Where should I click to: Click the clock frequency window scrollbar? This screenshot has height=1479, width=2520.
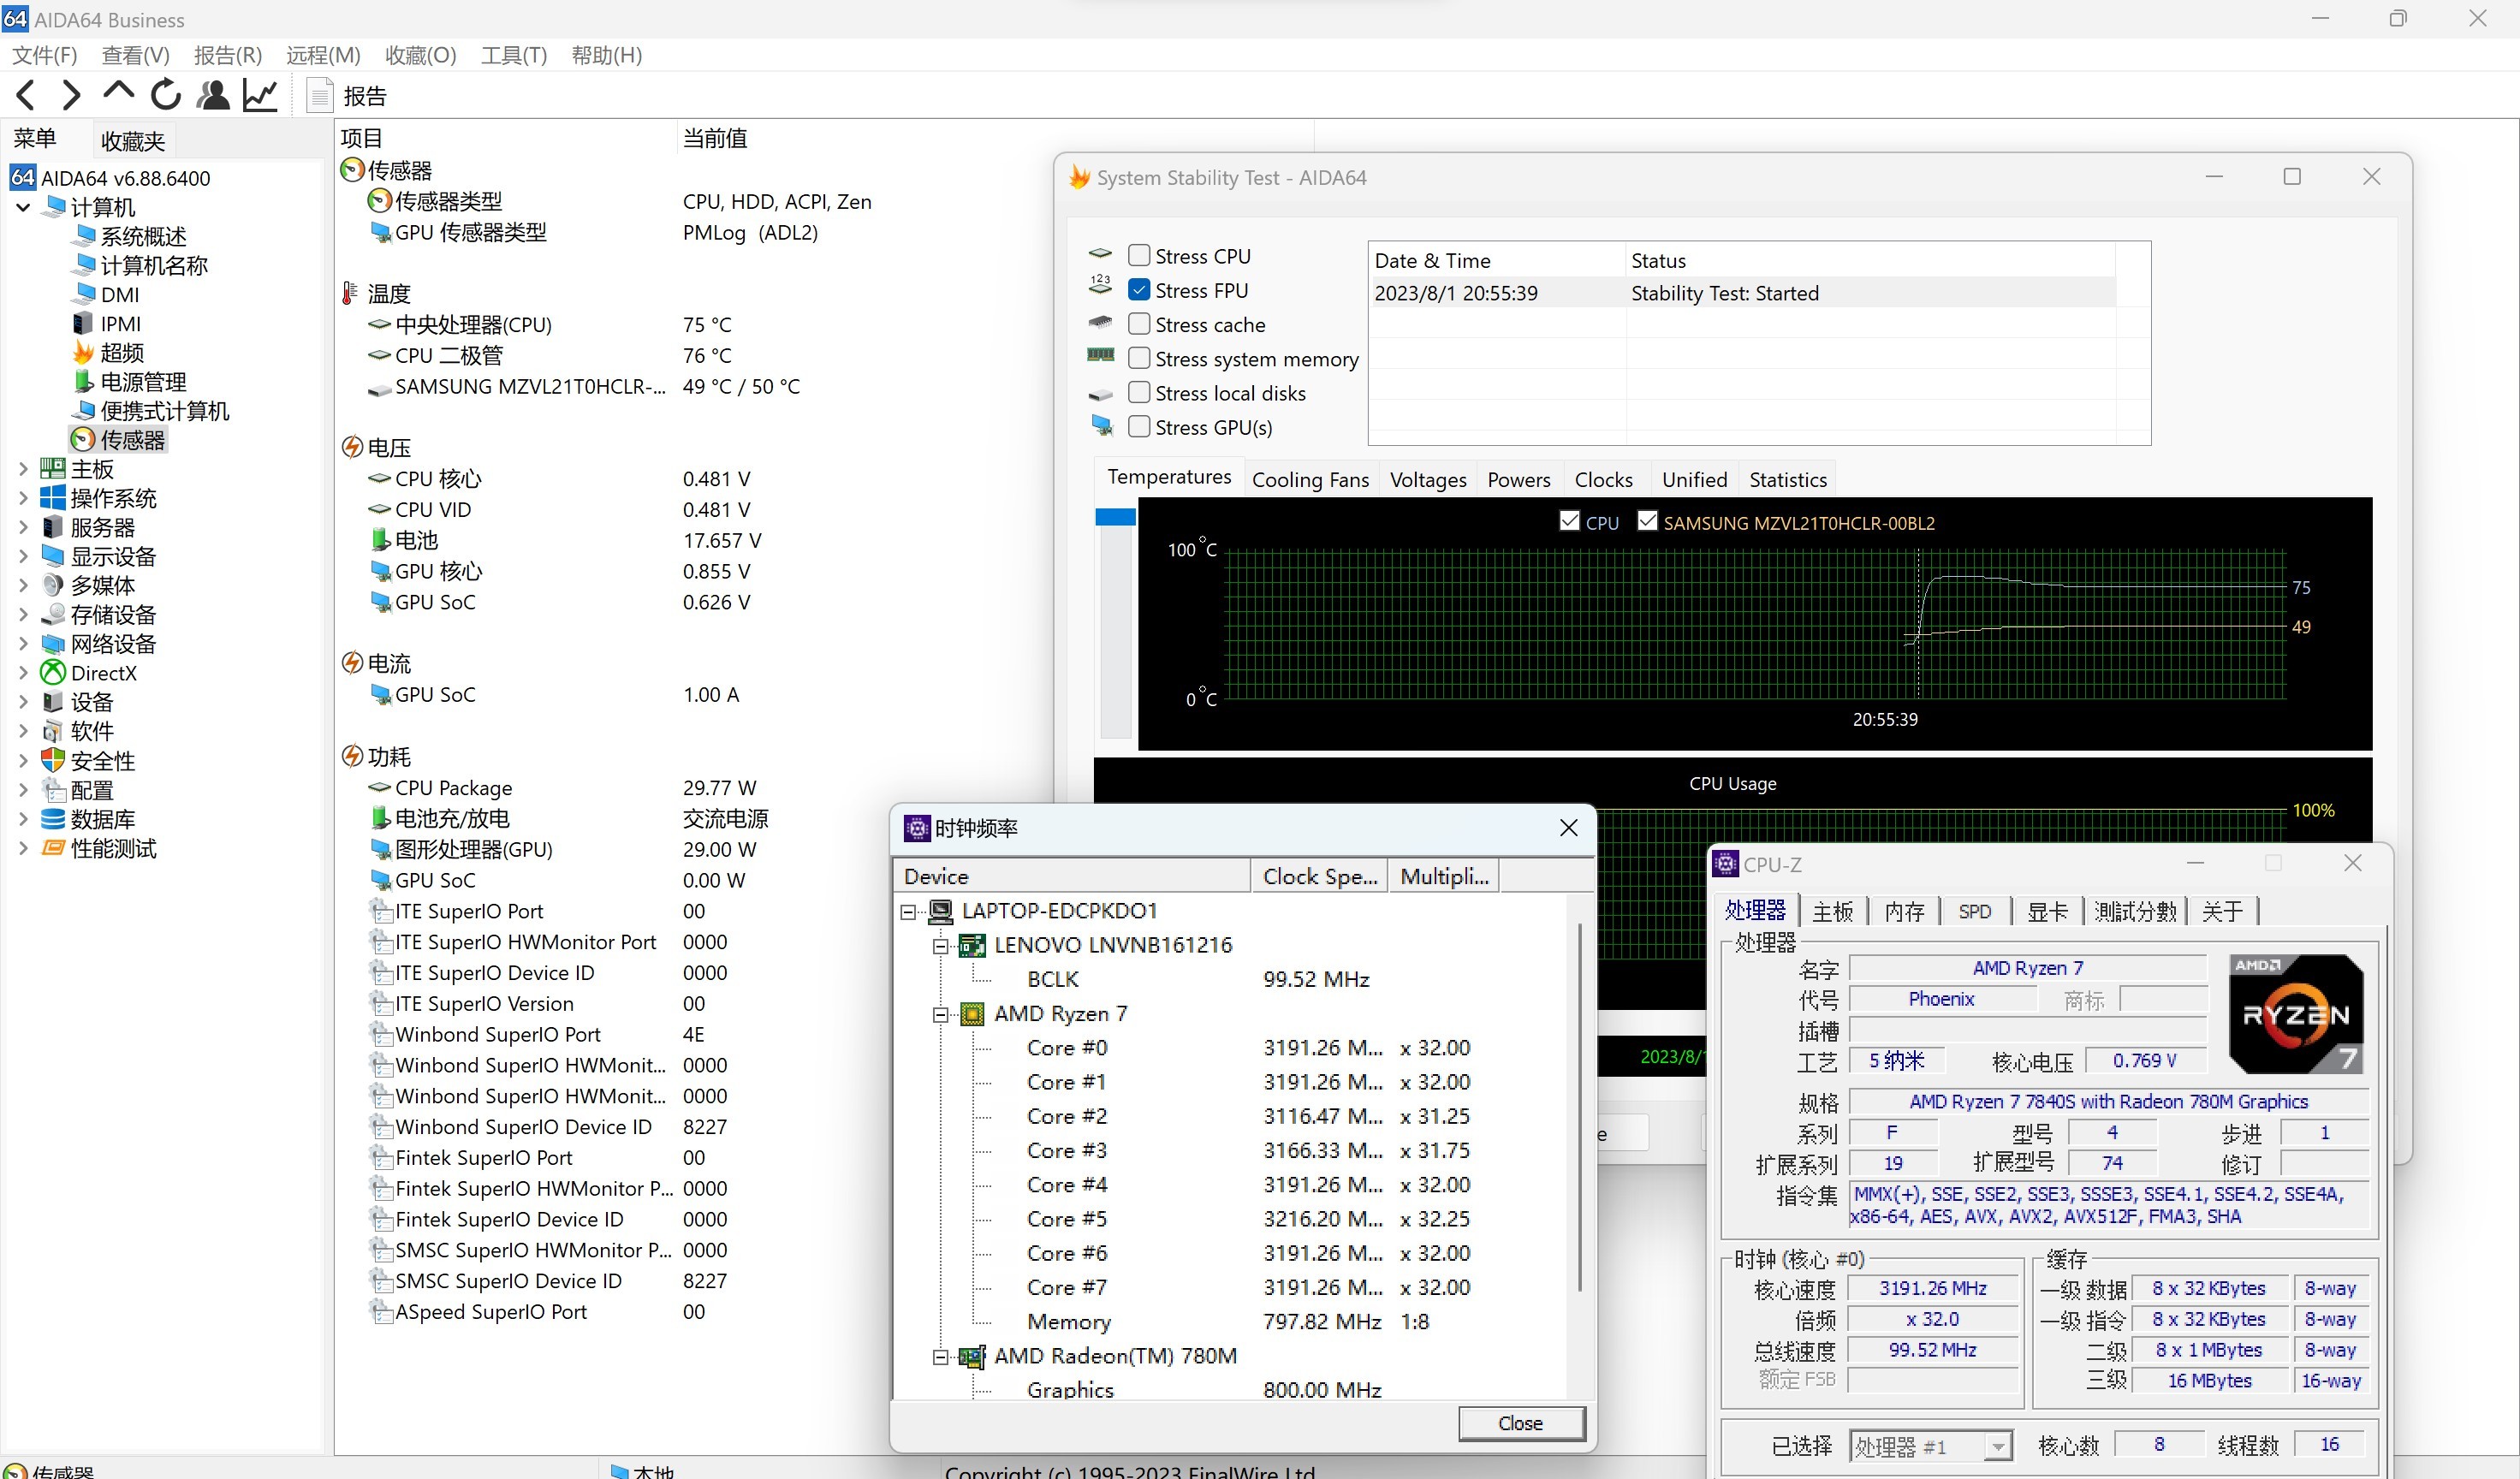click(1579, 1100)
